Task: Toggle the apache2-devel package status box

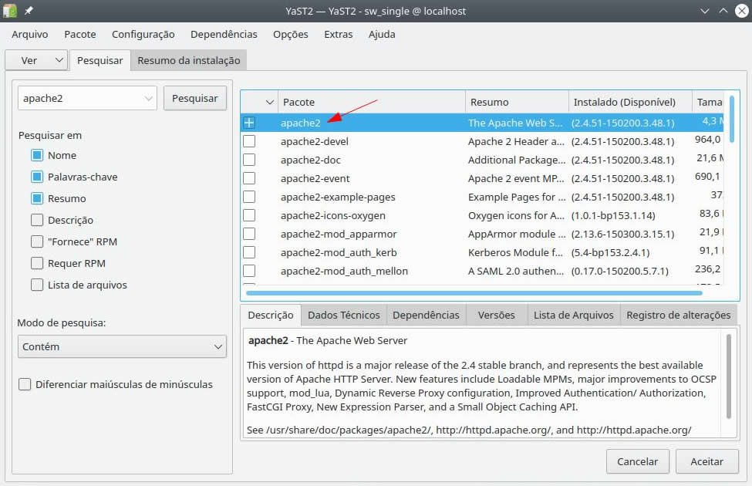Action: click(x=249, y=141)
